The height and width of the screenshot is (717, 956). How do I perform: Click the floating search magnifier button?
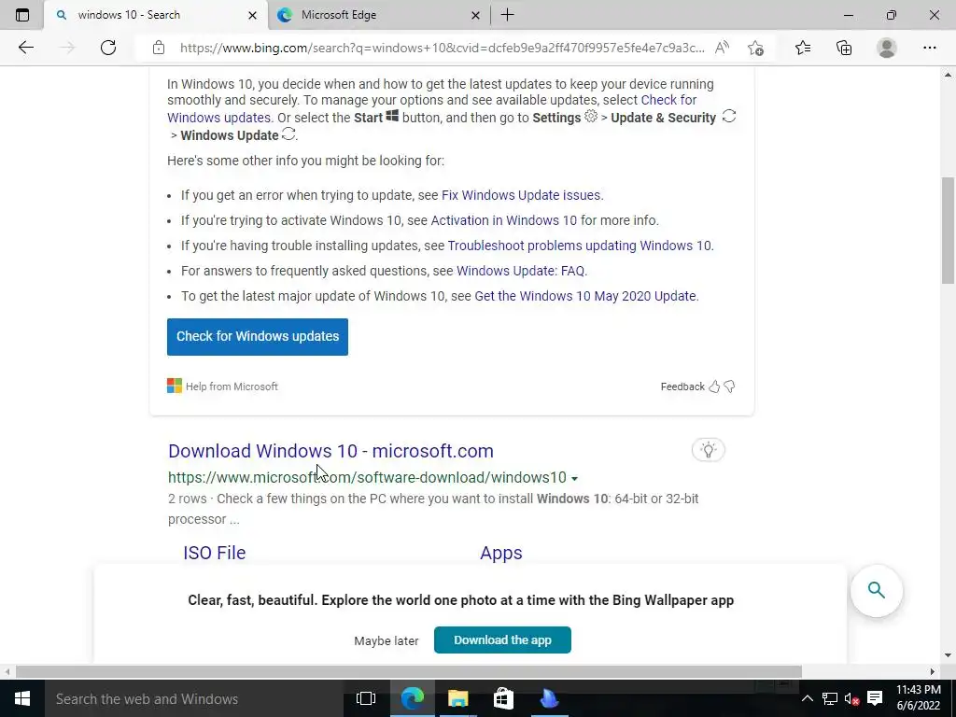point(876,590)
